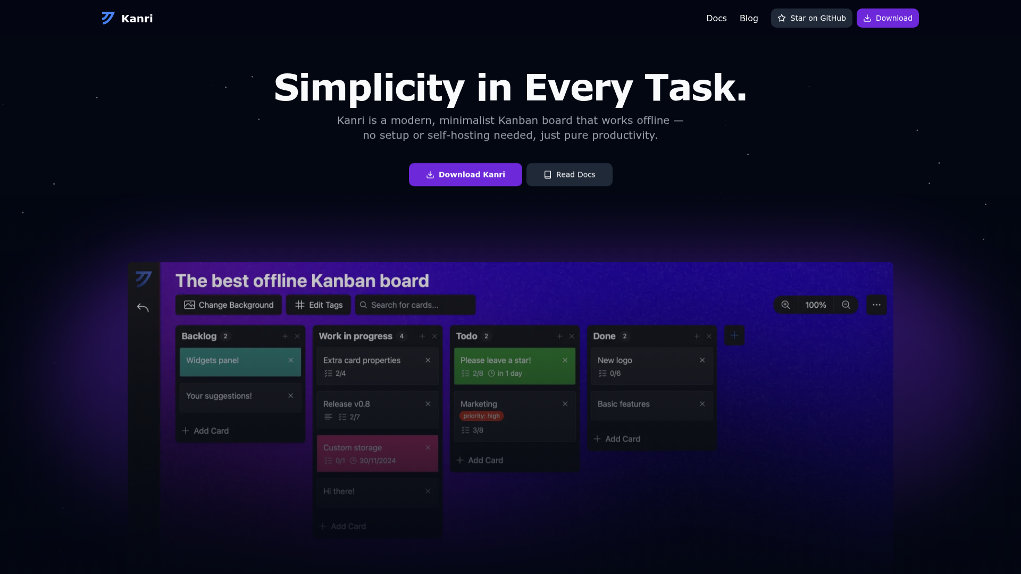This screenshot has height=574, width=1021.
Task: Click the 30/11/2024 due date on Custom storage
Action: click(x=373, y=461)
